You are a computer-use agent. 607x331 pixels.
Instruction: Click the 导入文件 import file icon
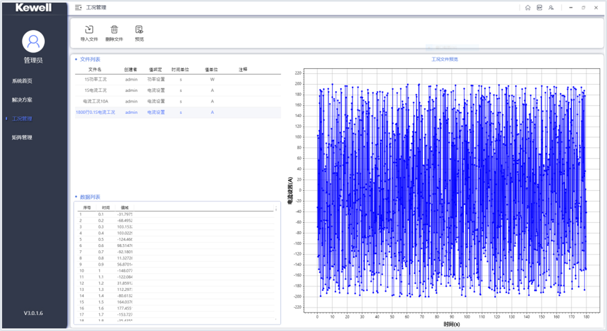click(89, 30)
